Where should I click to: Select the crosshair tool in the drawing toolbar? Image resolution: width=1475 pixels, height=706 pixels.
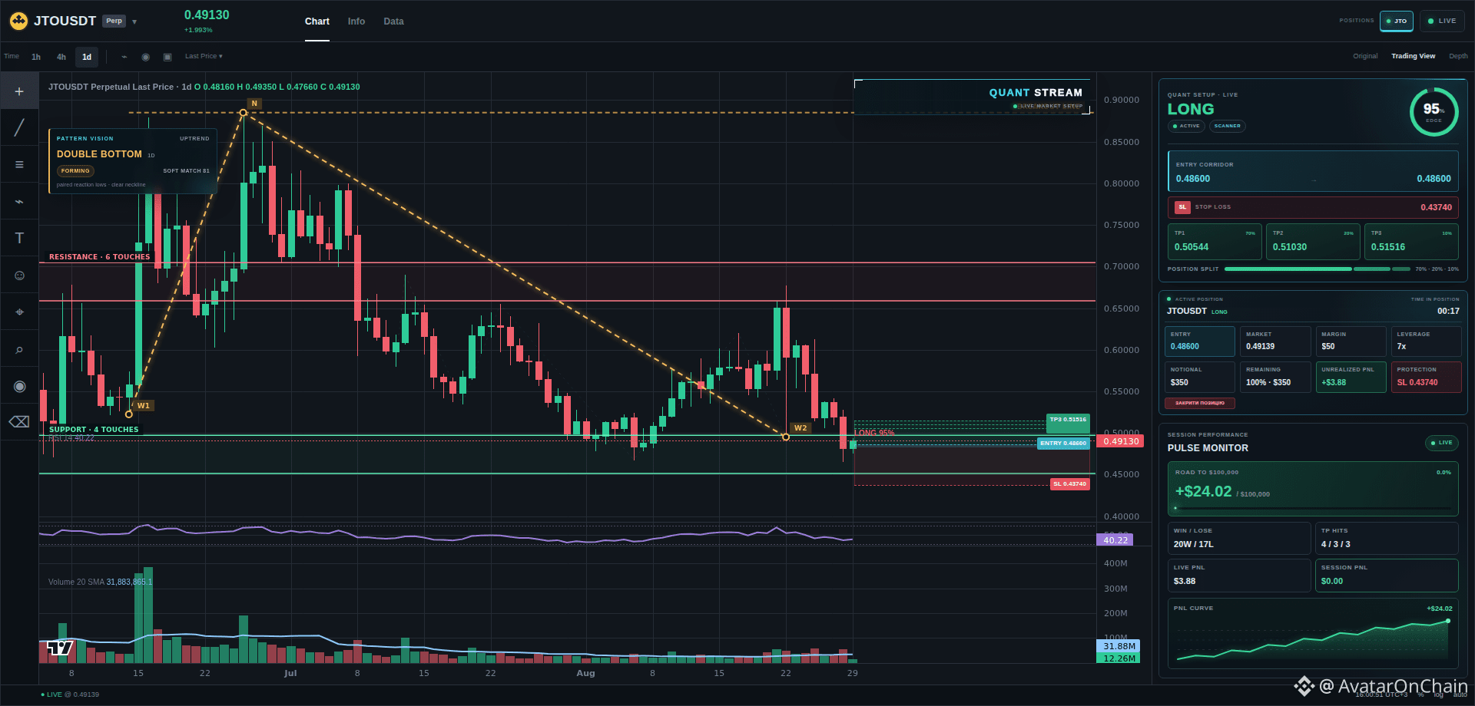tap(19, 91)
